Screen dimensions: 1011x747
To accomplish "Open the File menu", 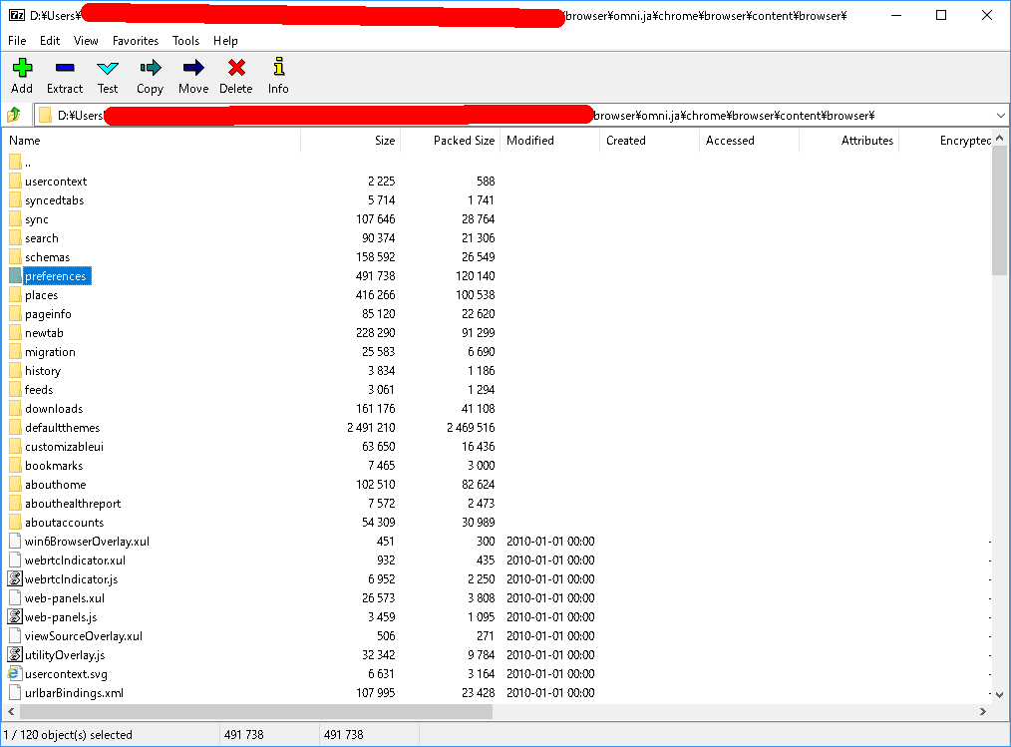I will (x=17, y=41).
